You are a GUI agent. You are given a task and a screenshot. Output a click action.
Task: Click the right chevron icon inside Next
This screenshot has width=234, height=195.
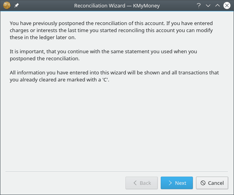point(170,183)
